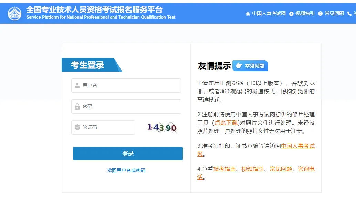Open the 报考指南 link
356x201 pixels.
(224, 169)
